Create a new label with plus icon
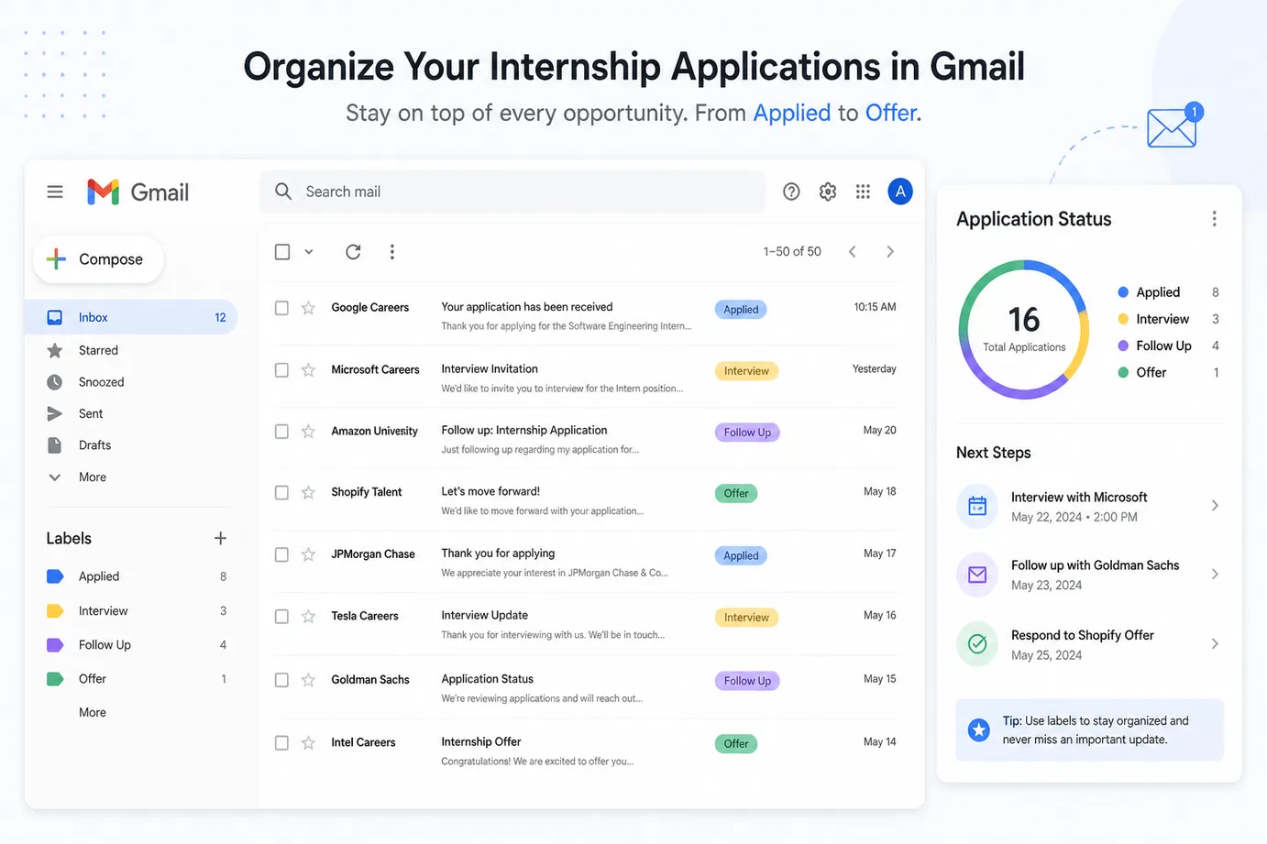 click(x=220, y=538)
